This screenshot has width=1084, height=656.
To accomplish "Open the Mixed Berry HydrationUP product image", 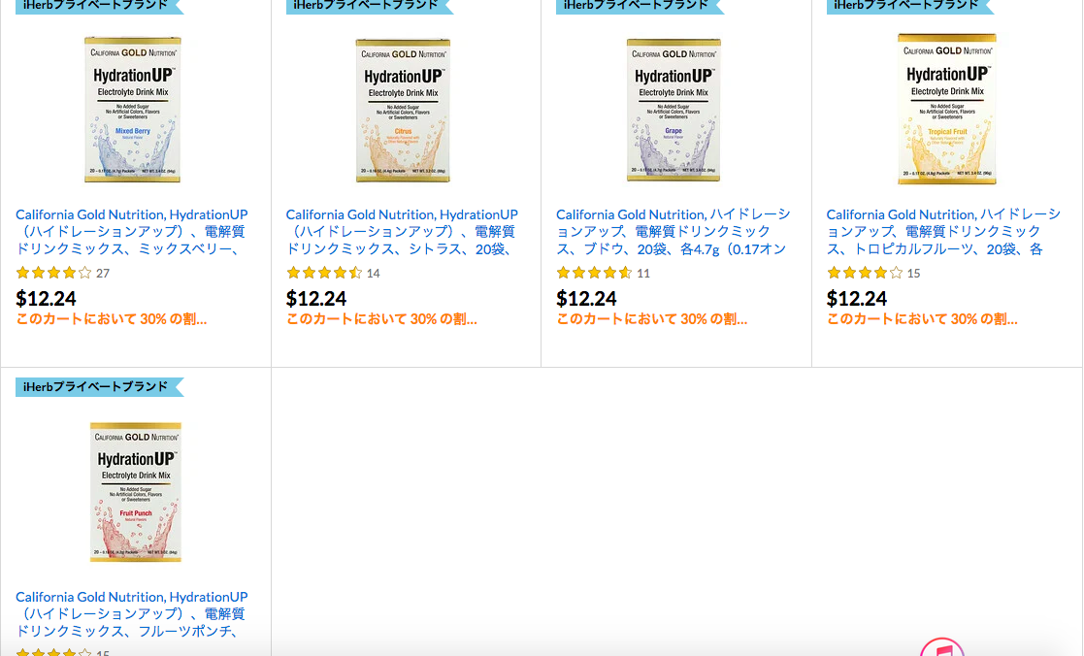I will click(x=133, y=110).
